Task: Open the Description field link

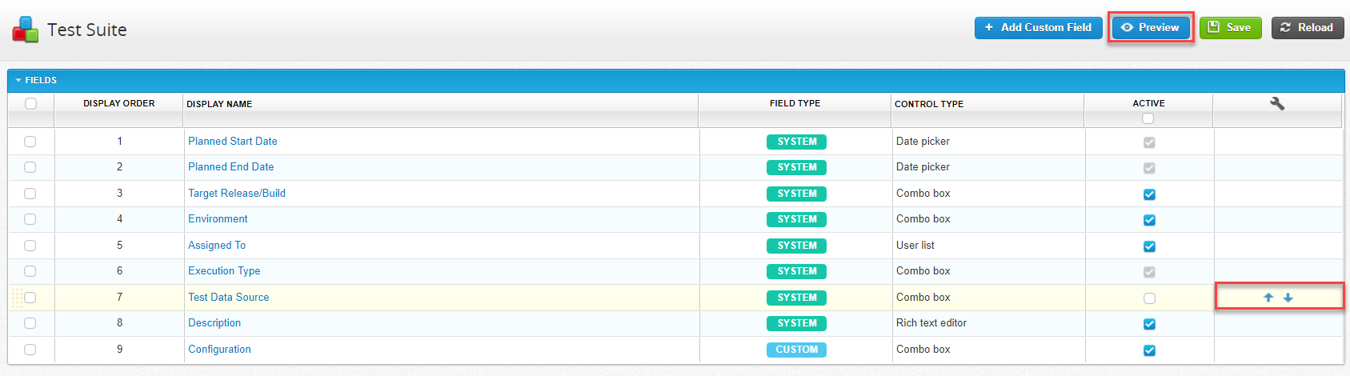Action: (214, 323)
